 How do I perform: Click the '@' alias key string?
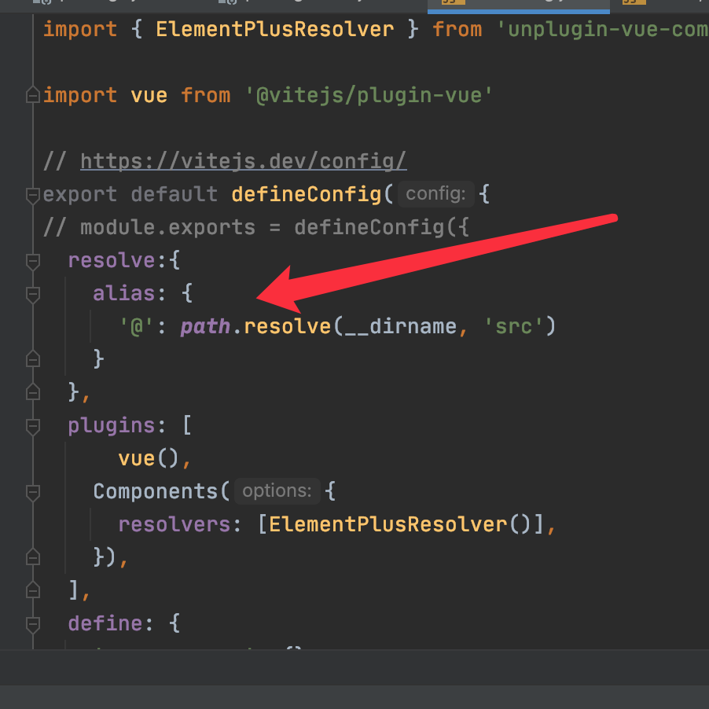pyautogui.click(x=137, y=326)
